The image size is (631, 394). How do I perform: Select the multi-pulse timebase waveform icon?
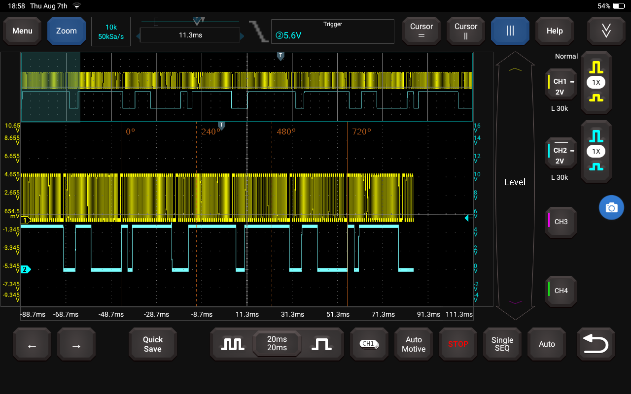point(231,344)
